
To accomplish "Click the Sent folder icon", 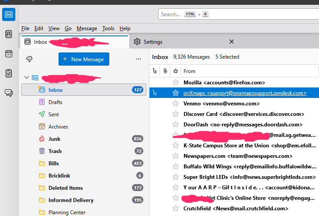I will (x=42, y=114).
